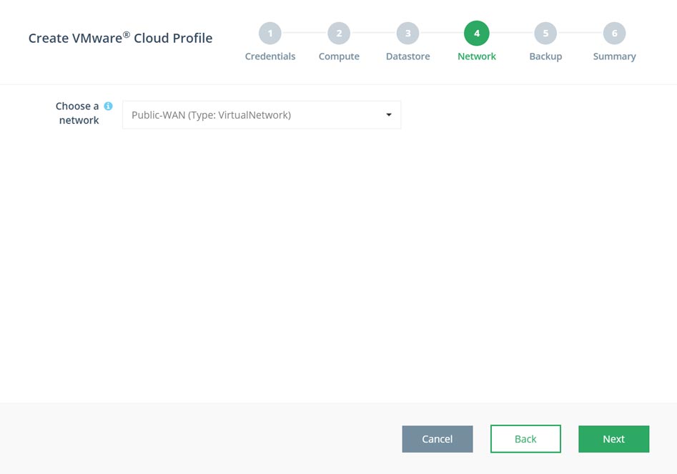Click the Choose a network label
677x474 pixels.
(x=78, y=113)
